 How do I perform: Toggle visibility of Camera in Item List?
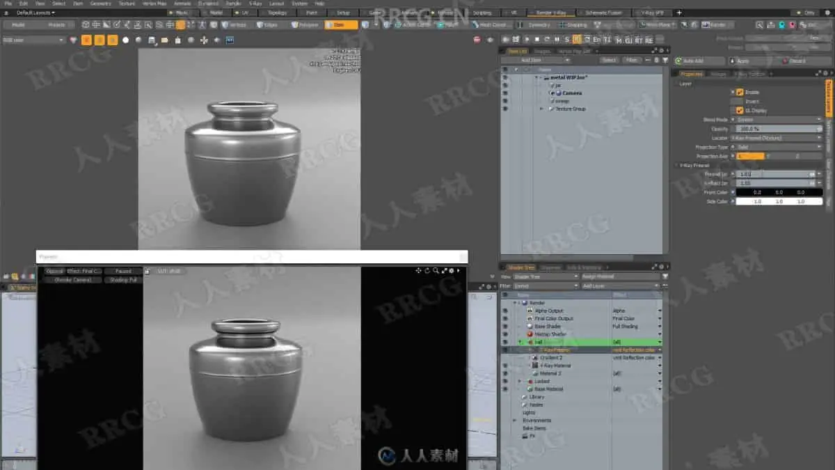click(x=505, y=93)
